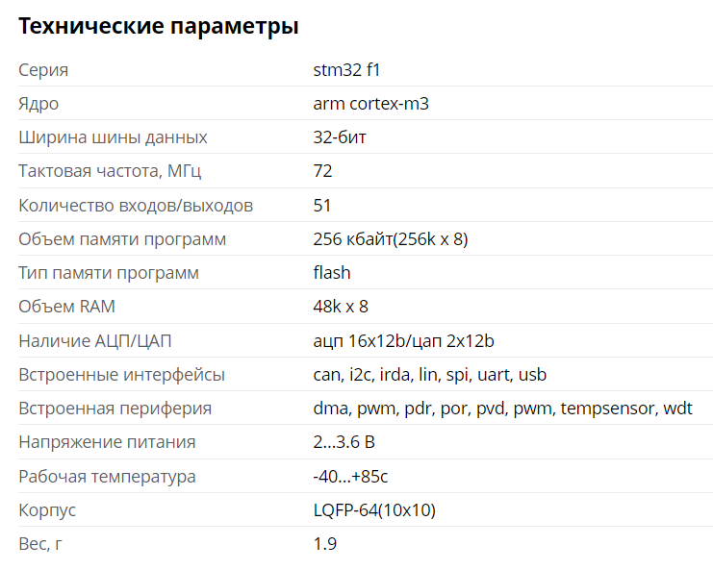Image resolution: width=713 pixels, height=570 pixels.
Task: Click the "Количество входов/выходов" label
Action: [136, 206]
